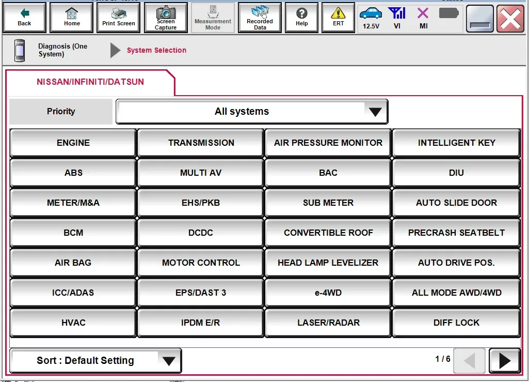Click the VI signal status icon
Viewport: 529px width, 382px height.
coord(397,18)
